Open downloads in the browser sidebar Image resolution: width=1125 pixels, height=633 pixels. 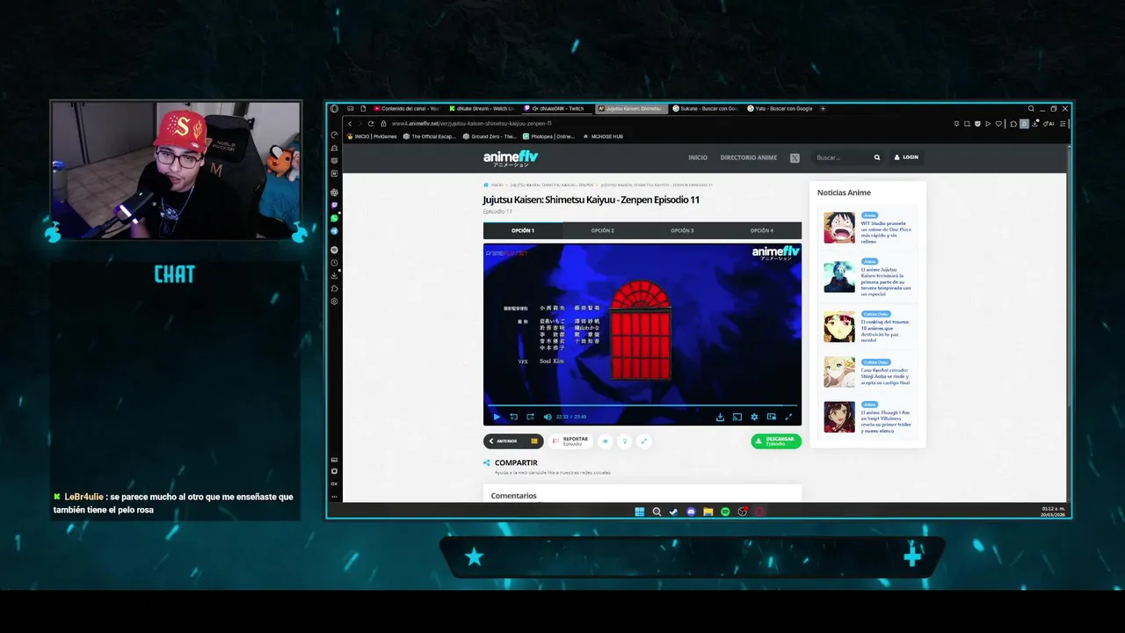pos(334,275)
